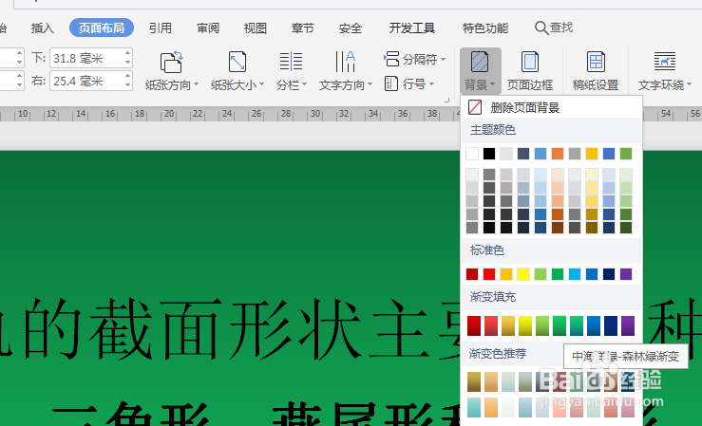Click the 查找 search magnifier icon
This screenshot has height=426, width=702.
(541, 28)
